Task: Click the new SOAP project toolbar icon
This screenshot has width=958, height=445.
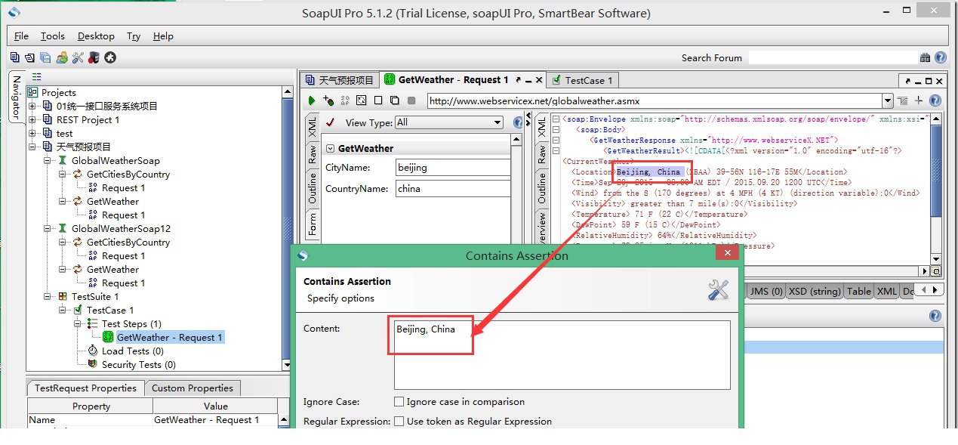Action: click(x=15, y=57)
